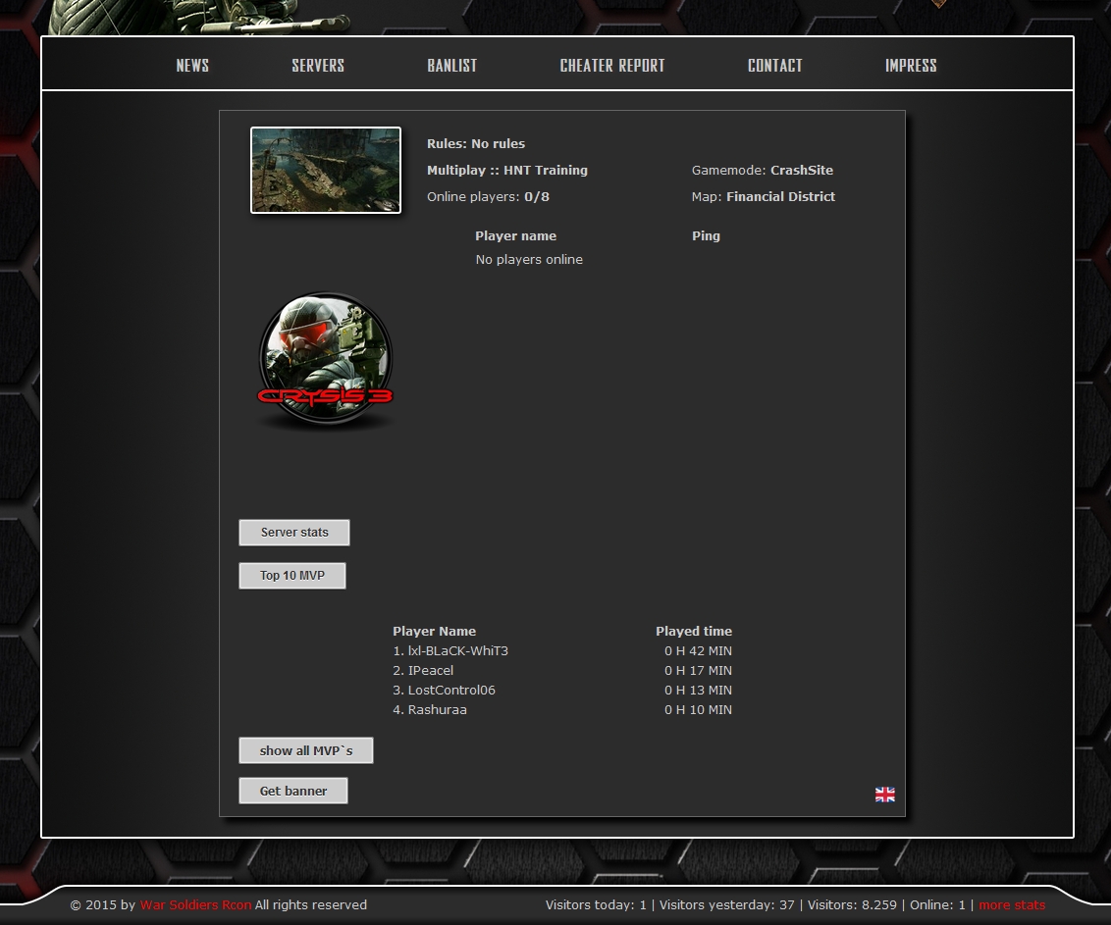The width and height of the screenshot is (1111, 925).
Task: Go to the Servers page
Action: (318, 66)
